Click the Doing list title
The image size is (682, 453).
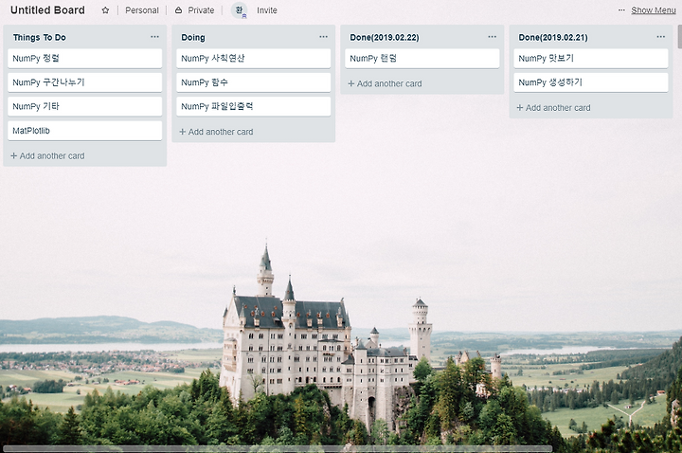coord(193,37)
